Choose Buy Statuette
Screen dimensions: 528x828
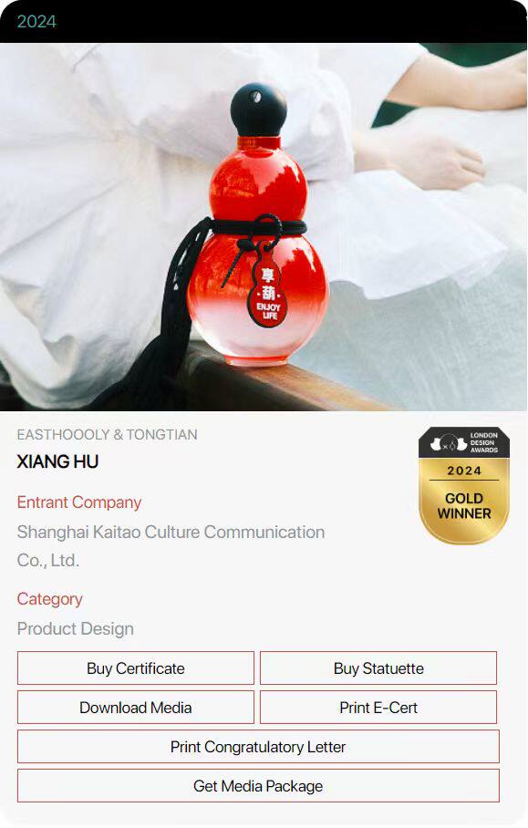[378, 668]
